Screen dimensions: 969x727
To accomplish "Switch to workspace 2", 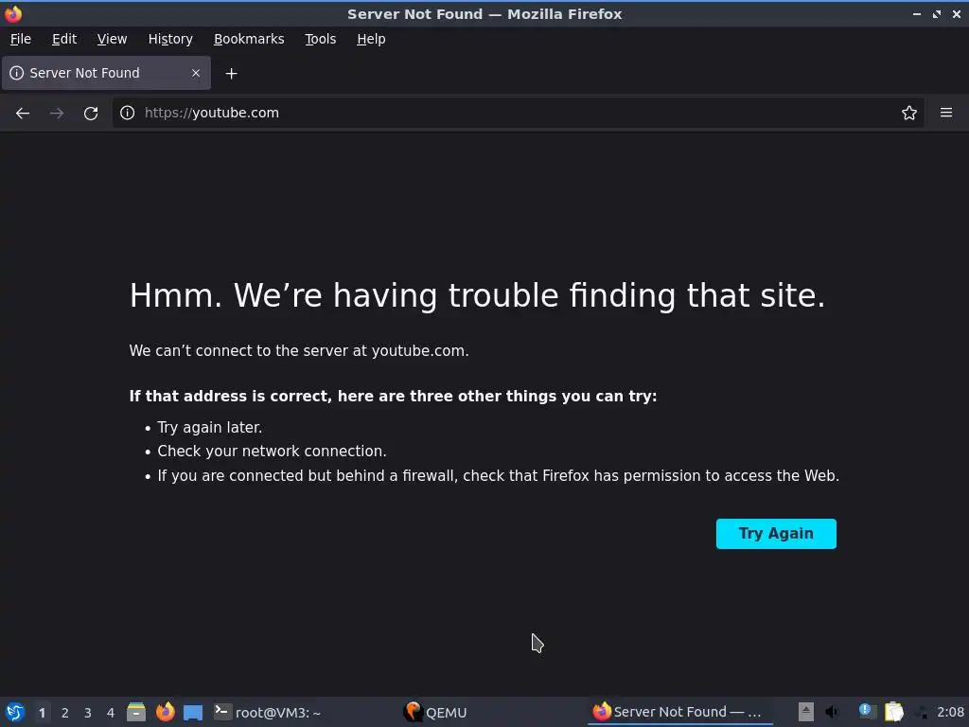I will click(x=65, y=713).
